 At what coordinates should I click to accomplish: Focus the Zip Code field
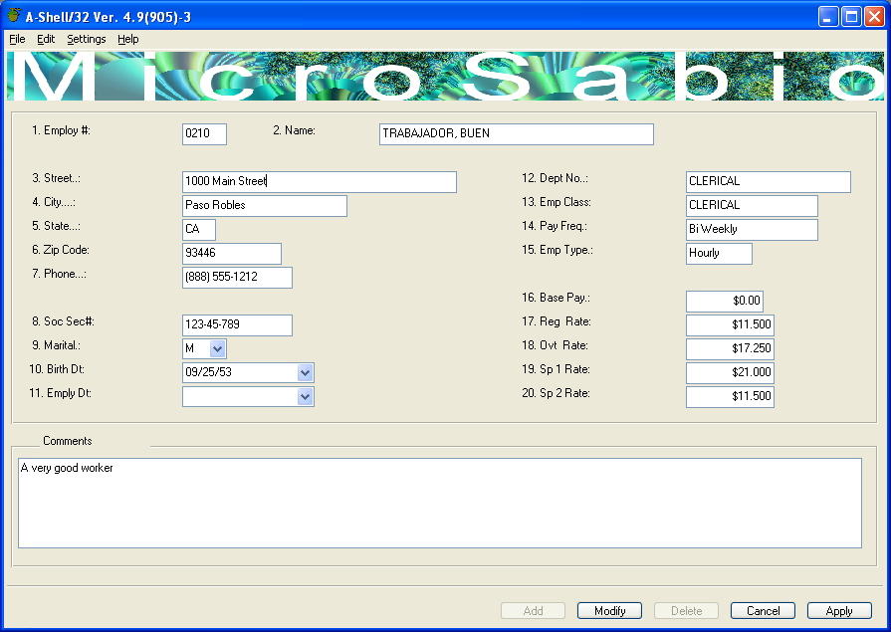(x=232, y=254)
